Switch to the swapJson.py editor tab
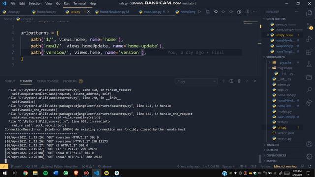Image resolution: width=315 pixels, height=177 pixels. (153, 12)
